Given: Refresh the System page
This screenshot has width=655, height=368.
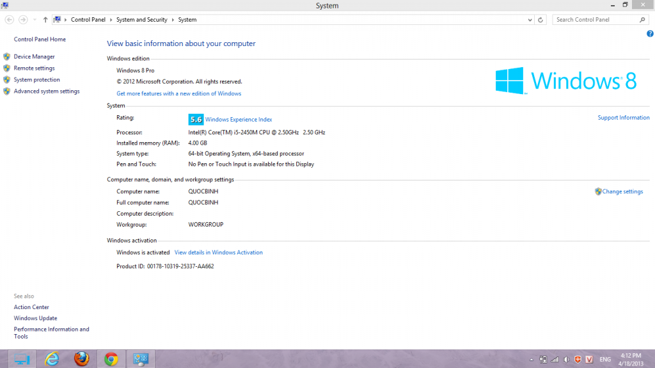Looking at the screenshot, I should point(540,20).
